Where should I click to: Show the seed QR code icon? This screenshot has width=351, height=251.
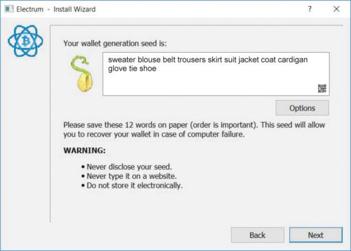322,88
